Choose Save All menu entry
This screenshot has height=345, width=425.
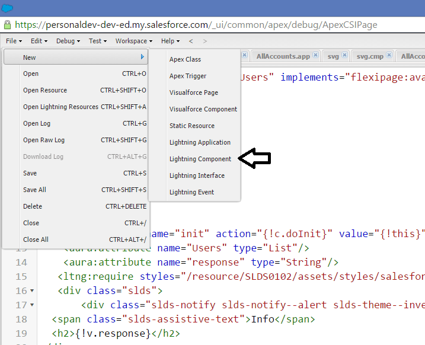pos(76,190)
